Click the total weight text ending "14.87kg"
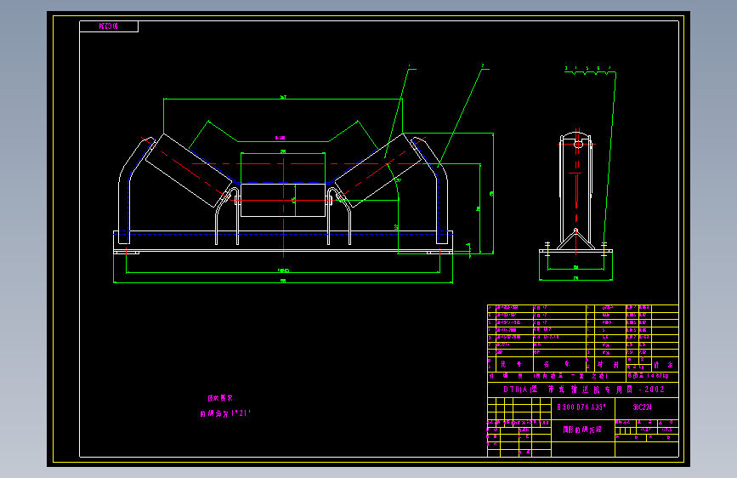The image size is (737, 478). [648, 376]
